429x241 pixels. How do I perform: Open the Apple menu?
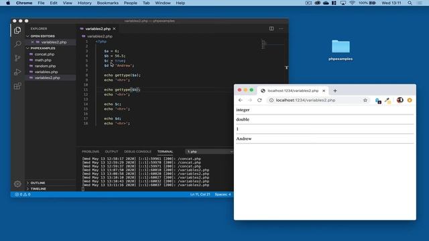point(8,3)
